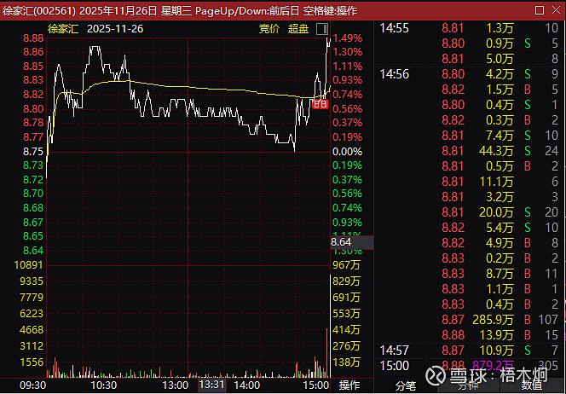Click the white 8.75 previous close label

[33, 152]
